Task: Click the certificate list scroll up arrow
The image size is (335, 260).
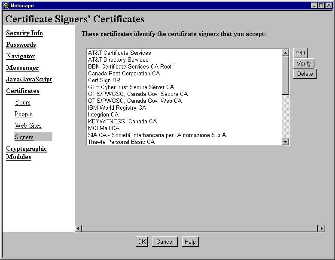Action: pos(286,53)
